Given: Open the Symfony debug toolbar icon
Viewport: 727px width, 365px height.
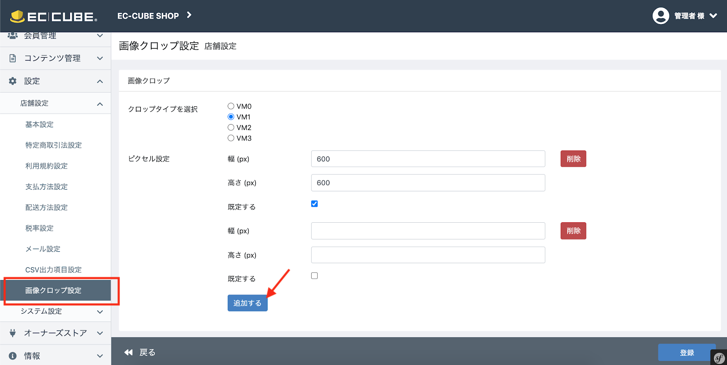Looking at the screenshot, I should click(719, 358).
